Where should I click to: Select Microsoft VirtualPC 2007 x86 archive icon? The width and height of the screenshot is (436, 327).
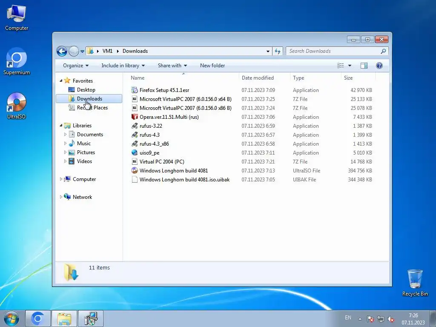pyautogui.click(x=135, y=108)
